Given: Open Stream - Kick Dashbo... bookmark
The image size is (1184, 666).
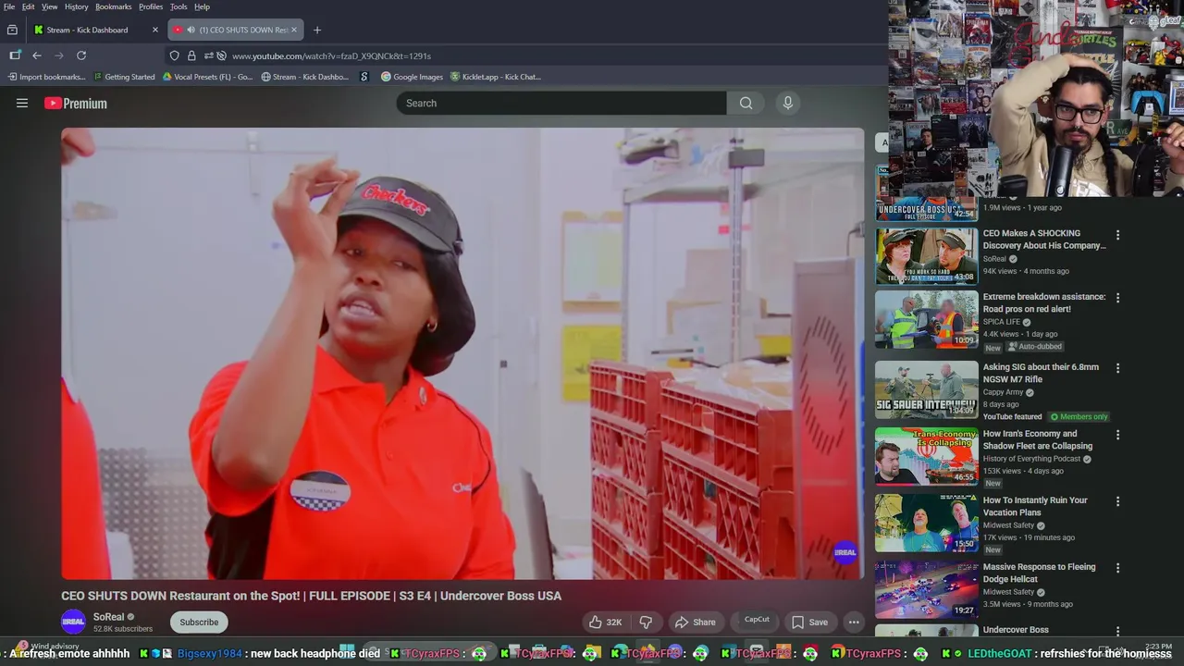Looking at the screenshot, I should [304, 77].
